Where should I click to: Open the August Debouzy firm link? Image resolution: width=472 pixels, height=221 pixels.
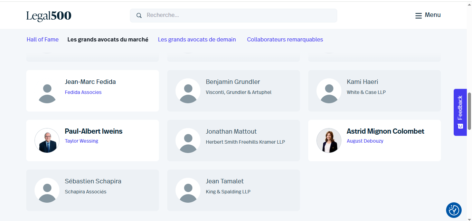365,141
